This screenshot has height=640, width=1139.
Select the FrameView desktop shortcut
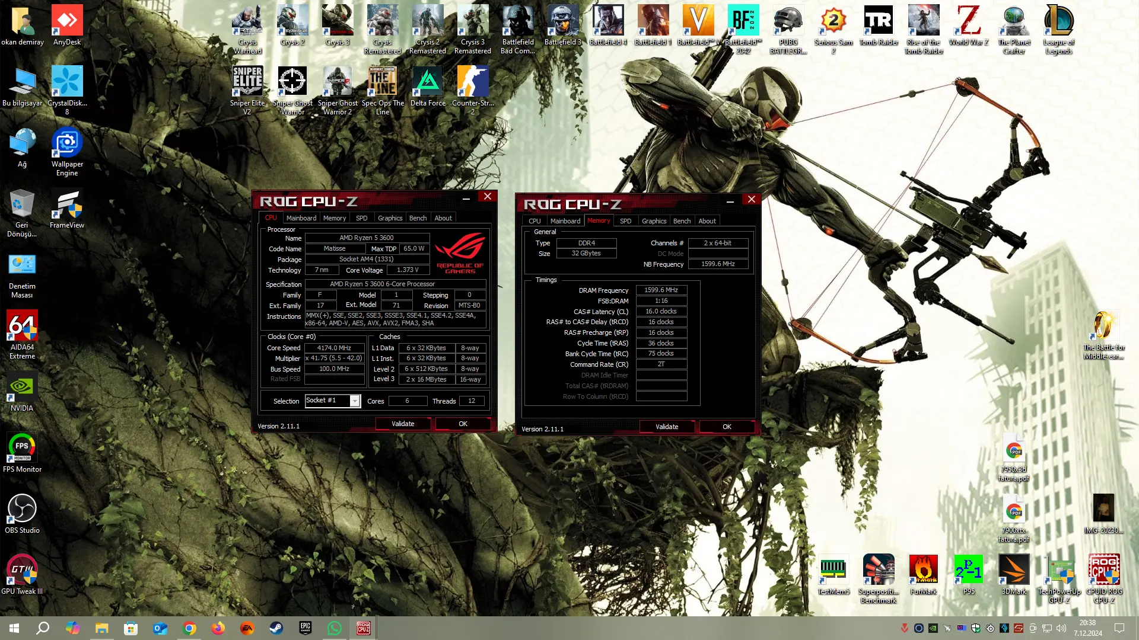[67, 209]
